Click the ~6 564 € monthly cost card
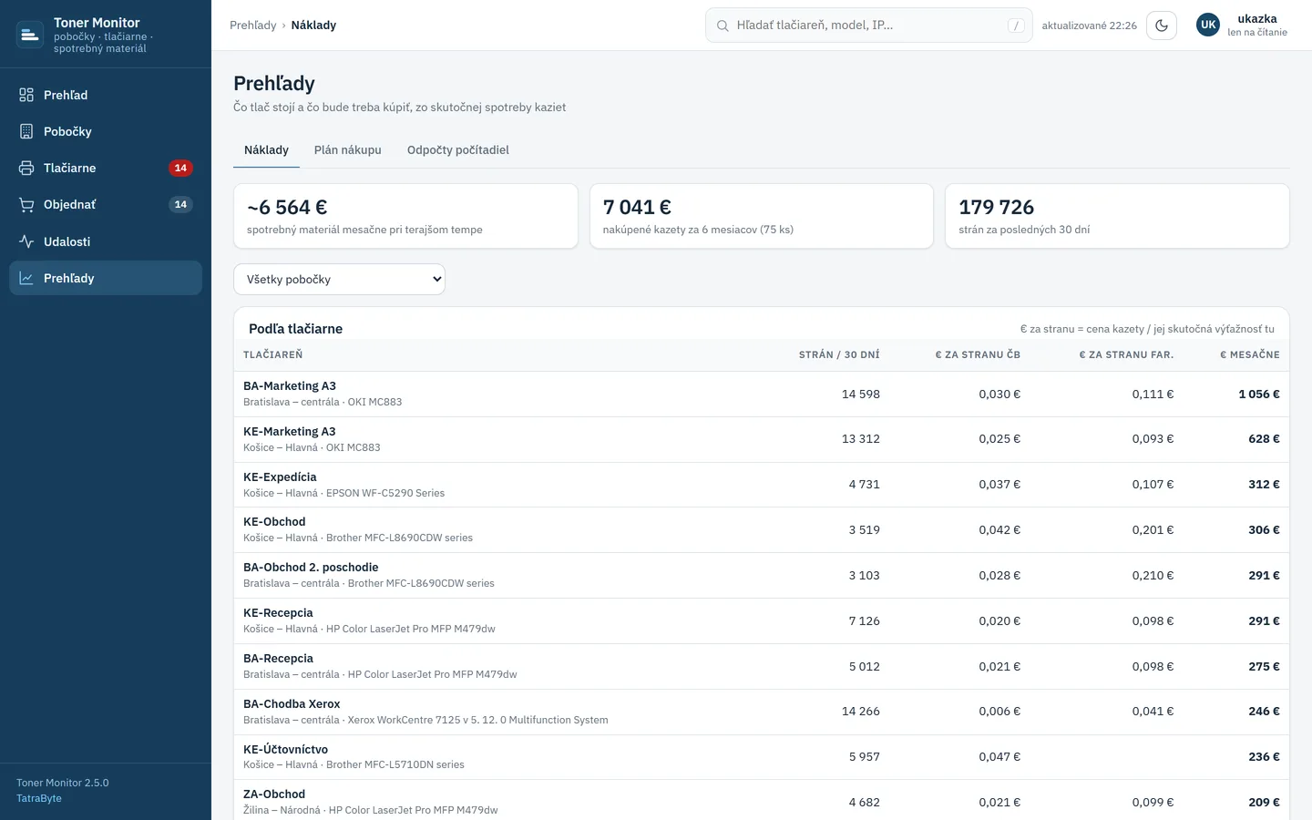The height and width of the screenshot is (820, 1312). [405, 216]
